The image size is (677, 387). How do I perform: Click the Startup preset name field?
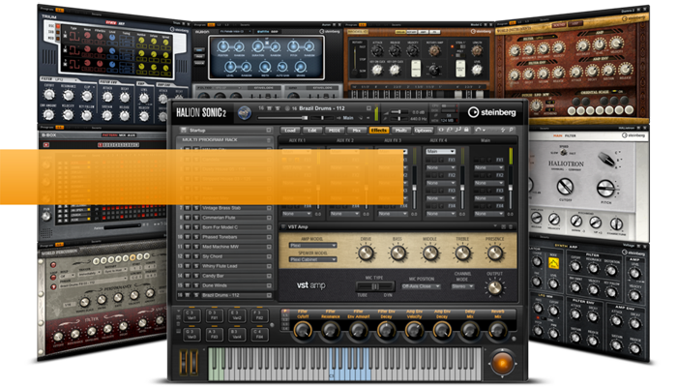coord(225,130)
